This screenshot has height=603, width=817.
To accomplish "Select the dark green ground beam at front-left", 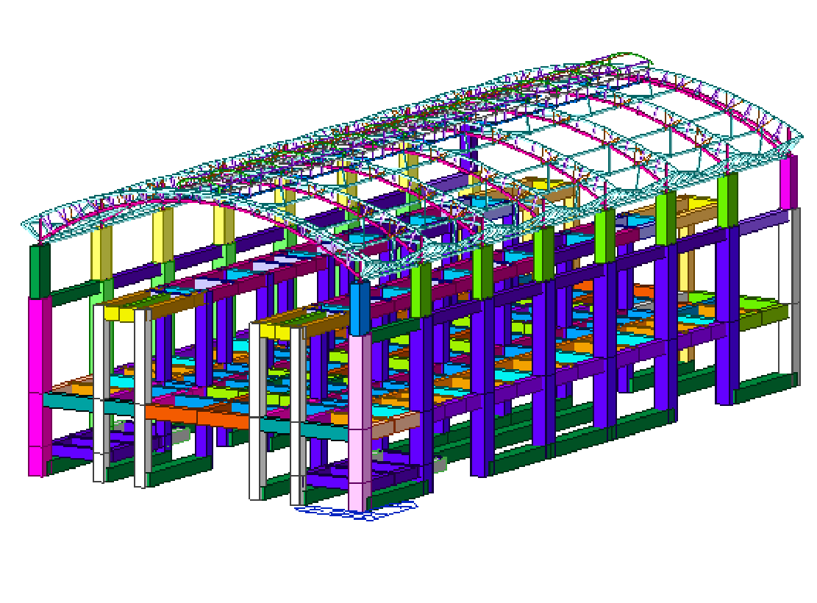I will point(180,471).
